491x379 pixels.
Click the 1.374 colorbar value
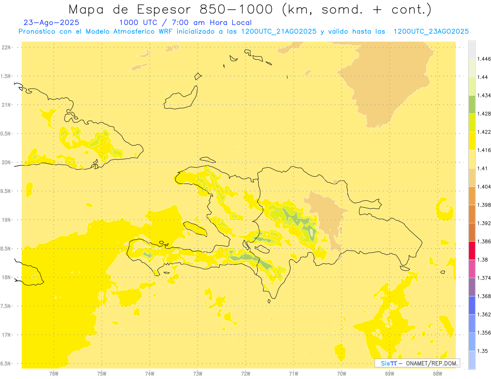click(x=484, y=278)
